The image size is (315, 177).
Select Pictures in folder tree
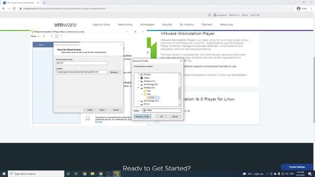pos(147,75)
